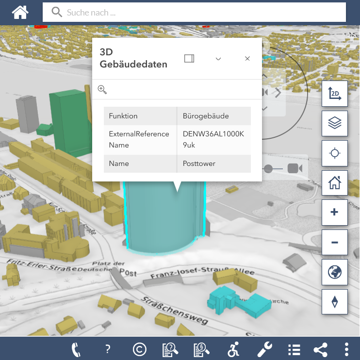Collapse the popup with the chevron
This screenshot has height=360, width=360.
[x=218, y=59]
